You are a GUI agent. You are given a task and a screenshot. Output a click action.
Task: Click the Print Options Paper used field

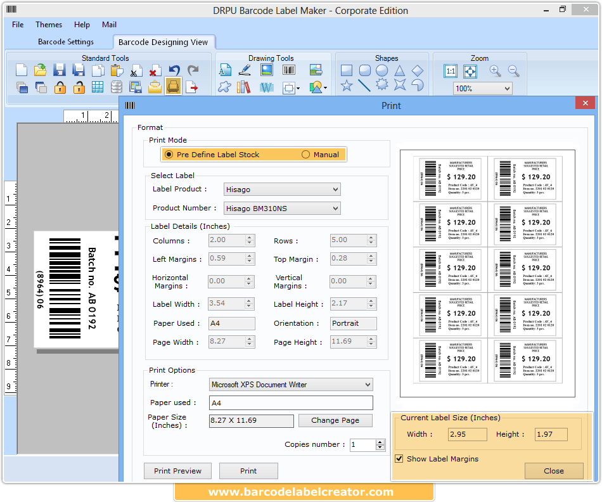pos(291,403)
